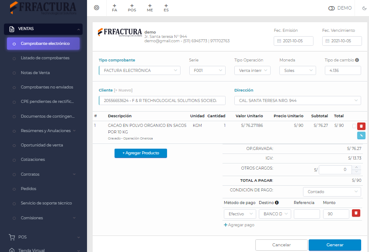This screenshot has height=252, width=369.
Task: Open the +ES quick shortcut
Action: [x=166, y=8]
